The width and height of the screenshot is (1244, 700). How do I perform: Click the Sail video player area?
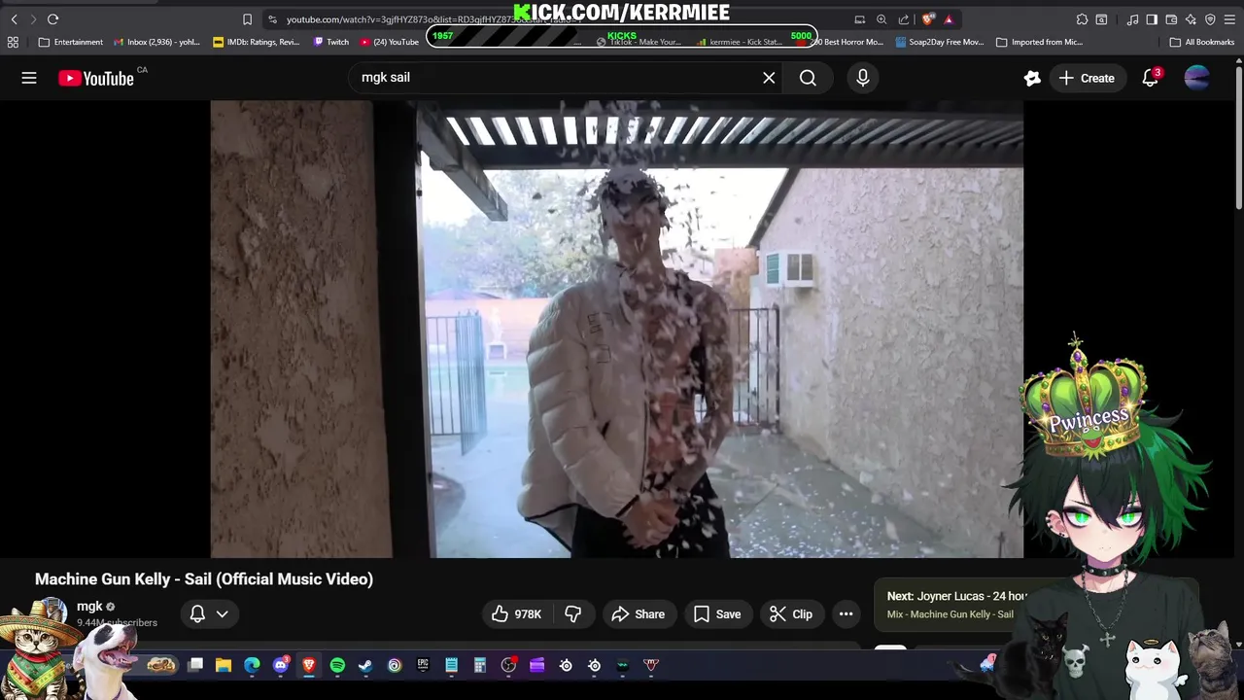(617, 329)
